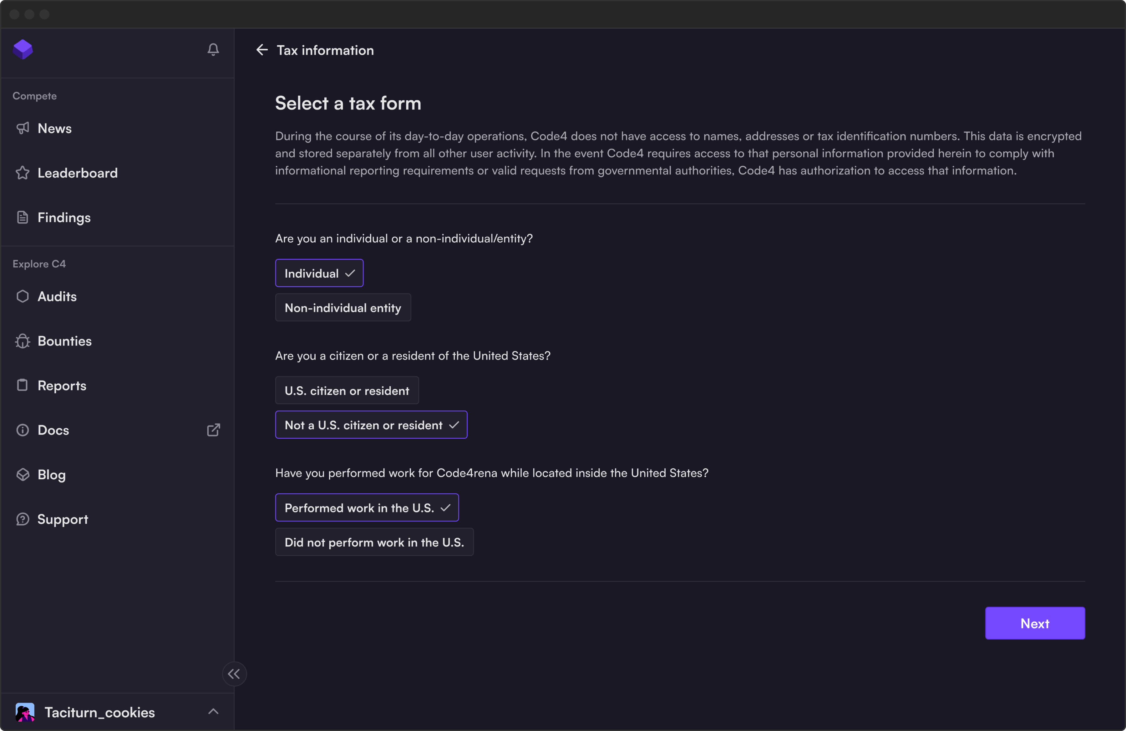1126x731 pixels.
Task: Select U.S. citizen or resident option
Action: [346, 391]
